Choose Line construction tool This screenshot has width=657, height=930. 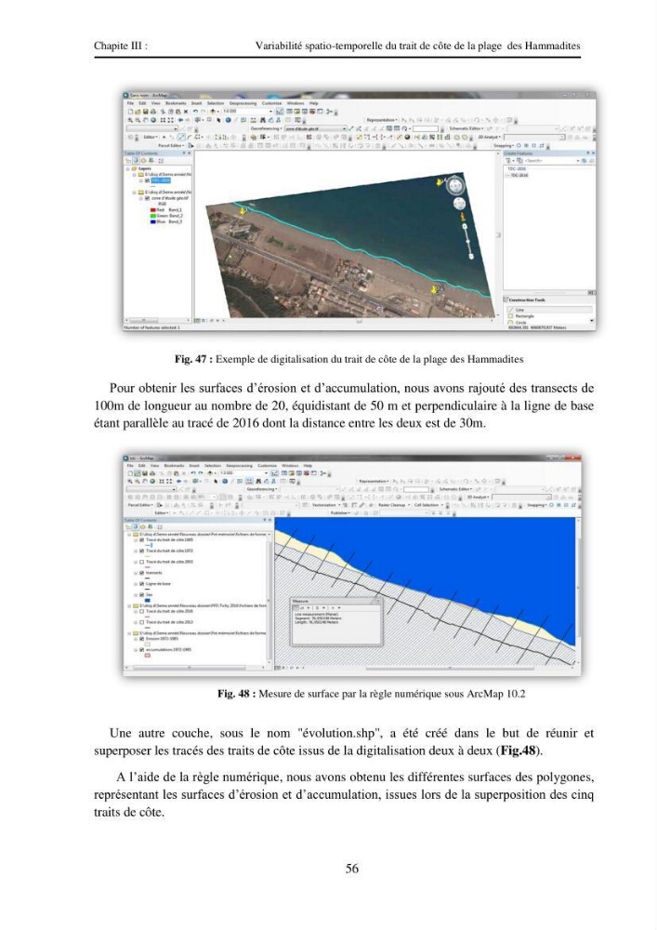click(550, 310)
